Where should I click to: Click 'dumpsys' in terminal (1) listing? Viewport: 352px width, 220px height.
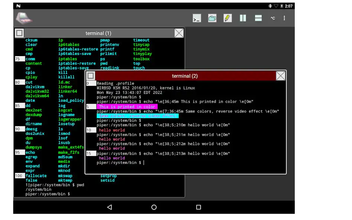point(34,147)
